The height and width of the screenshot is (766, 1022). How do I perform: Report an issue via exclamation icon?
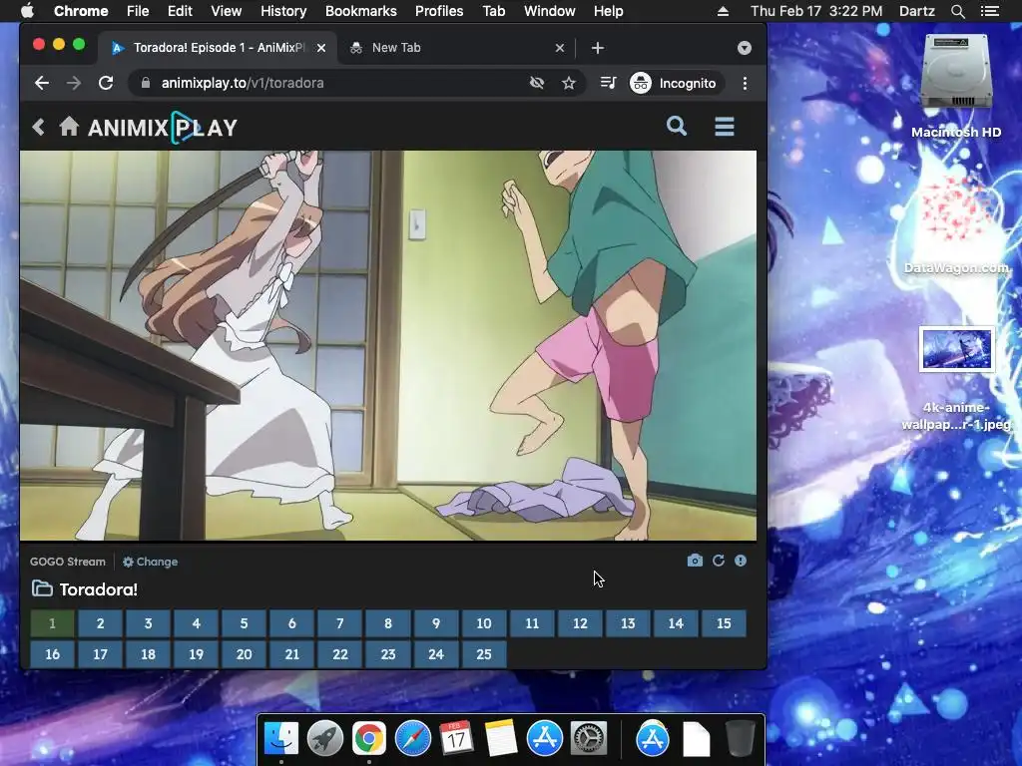(x=741, y=561)
